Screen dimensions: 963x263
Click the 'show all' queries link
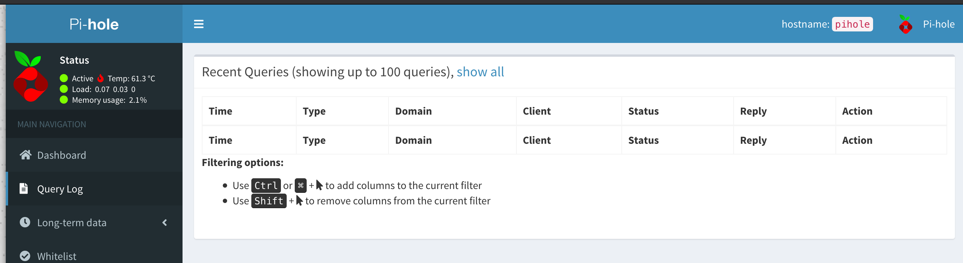coord(480,72)
